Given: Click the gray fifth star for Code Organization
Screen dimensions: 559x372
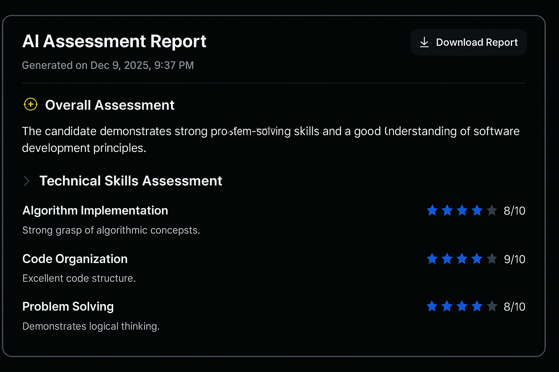Looking at the screenshot, I should [x=492, y=259].
